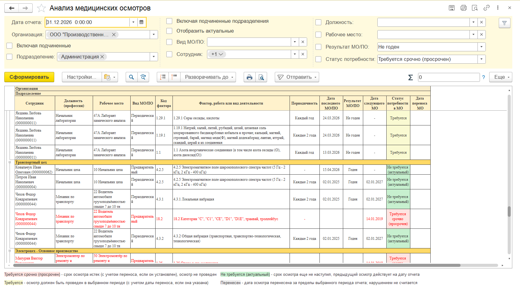Image resolution: width=520 pixels, height=289 pixels.
Task: Get link to report via chain icon
Action: [x=486, y=8]
